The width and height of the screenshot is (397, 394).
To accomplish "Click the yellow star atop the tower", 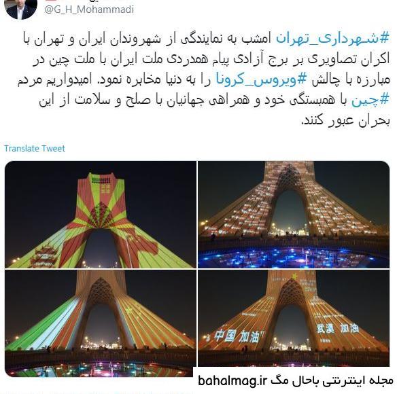I will (x=294, y=276).
